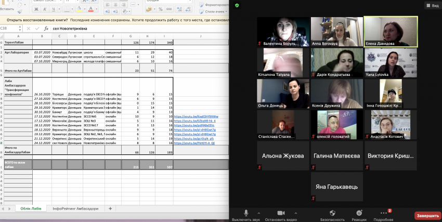Screen dimensions: 442x222
Task: Open the underline style dropdown arrow
Action: tap(59, 9)
